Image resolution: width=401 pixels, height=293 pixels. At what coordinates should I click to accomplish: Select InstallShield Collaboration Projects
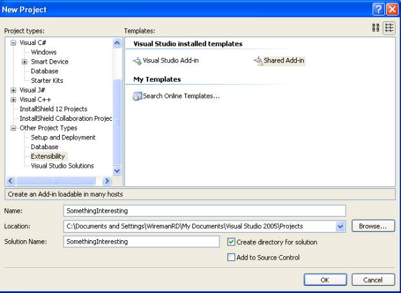66,118
